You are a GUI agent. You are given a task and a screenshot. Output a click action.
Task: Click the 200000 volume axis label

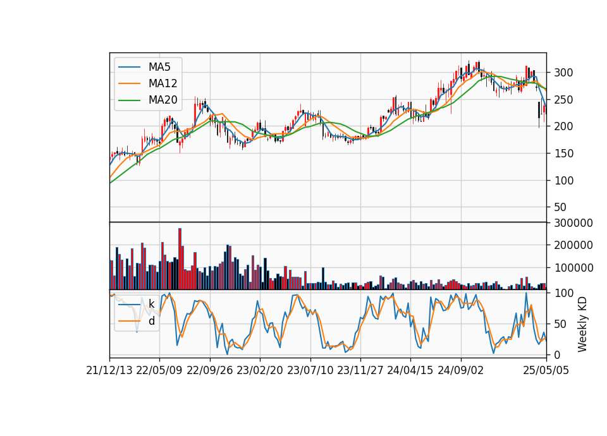(573, 245)
